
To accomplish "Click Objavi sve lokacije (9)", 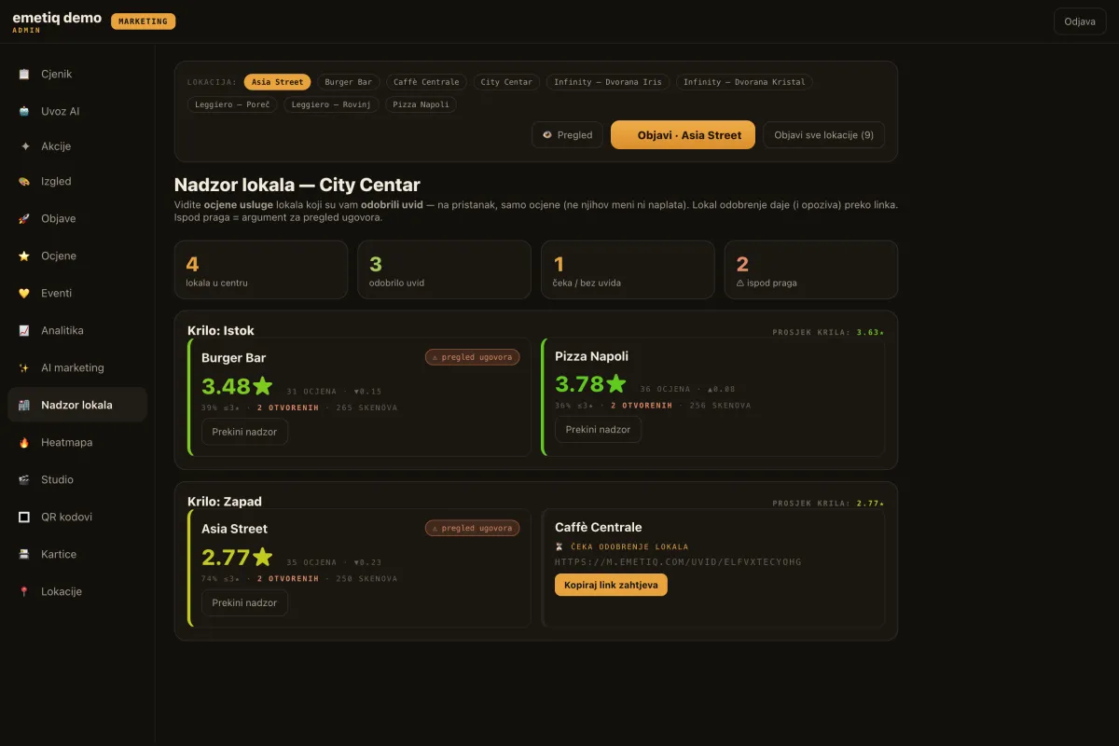I will [823, 135].
